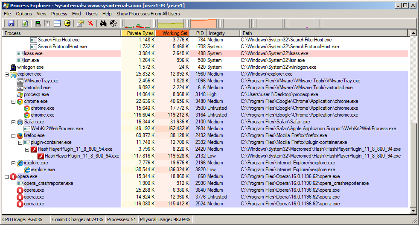Click the red X Kill Process icon

click(x=90, y=23)
